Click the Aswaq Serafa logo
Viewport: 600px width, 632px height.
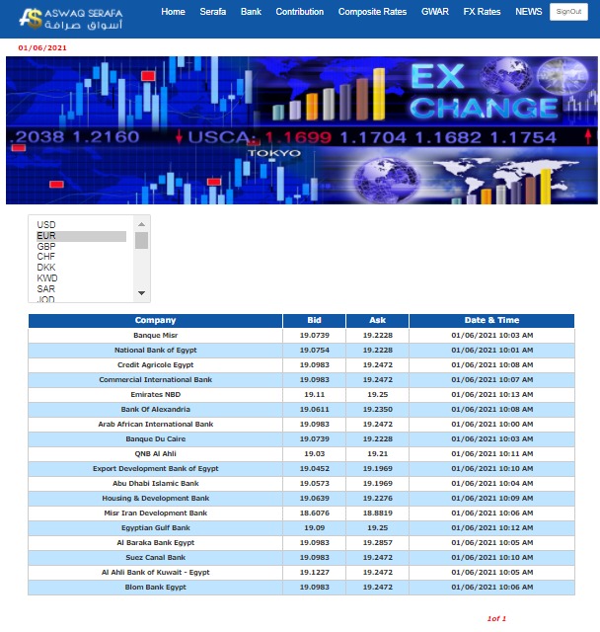[71, 19]
